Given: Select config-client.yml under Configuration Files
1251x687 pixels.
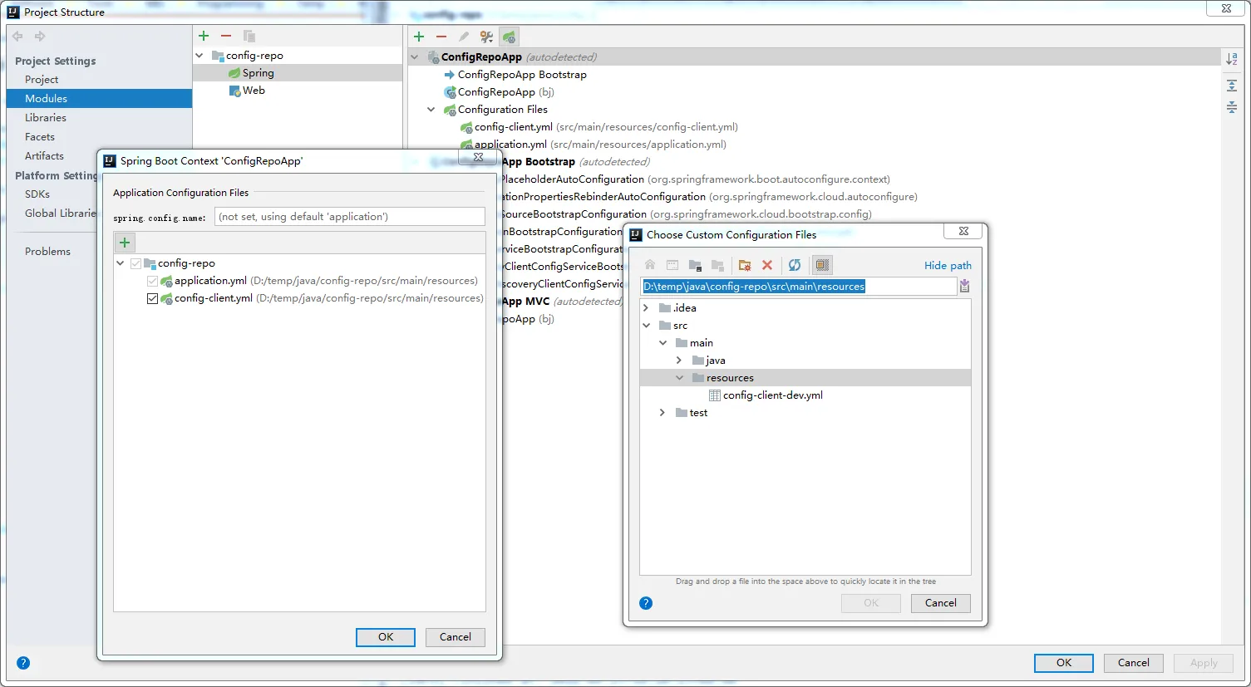Looking at the screenshot, I should (x=606, y=127).
